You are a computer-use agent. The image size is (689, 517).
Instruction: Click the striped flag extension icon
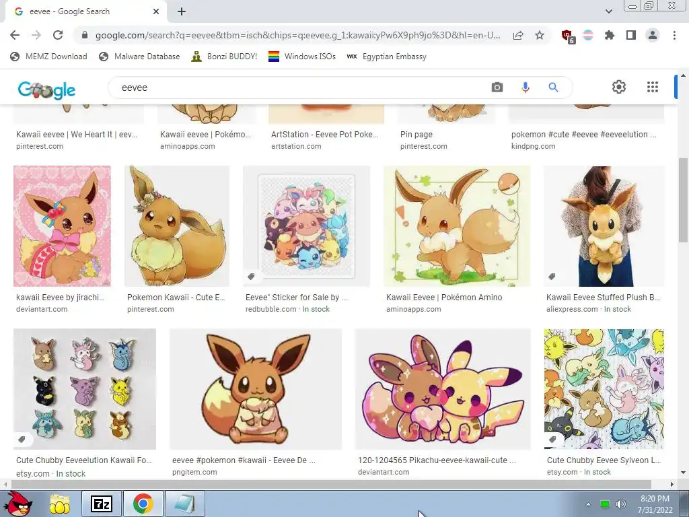pos(588,35)
